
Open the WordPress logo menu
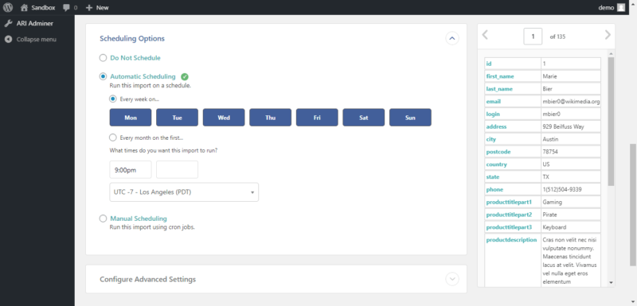click(8, 7)
